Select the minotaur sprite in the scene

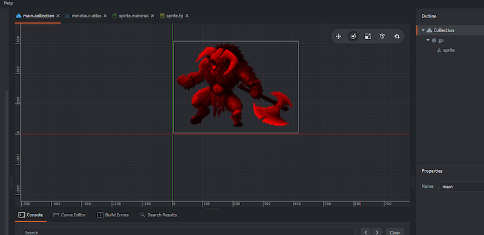(236, 87)
